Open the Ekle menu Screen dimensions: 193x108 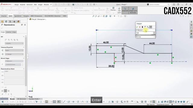tap(35, 4)
